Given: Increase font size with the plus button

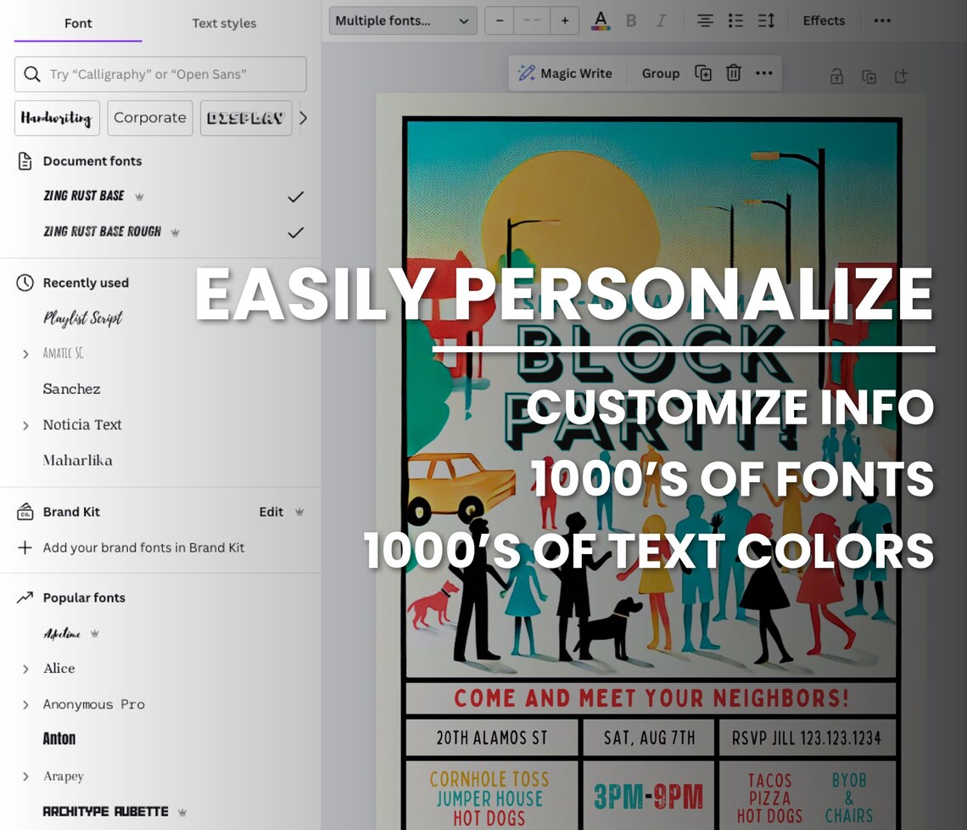Looking at the screenshot, I should [564, 21].
